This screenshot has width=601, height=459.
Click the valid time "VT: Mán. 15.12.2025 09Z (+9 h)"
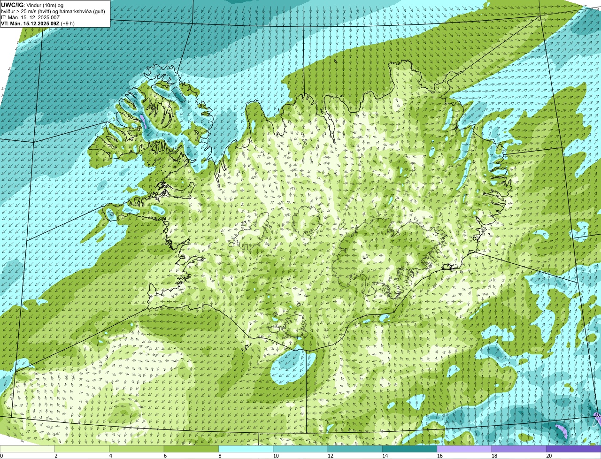click(38, 23)
